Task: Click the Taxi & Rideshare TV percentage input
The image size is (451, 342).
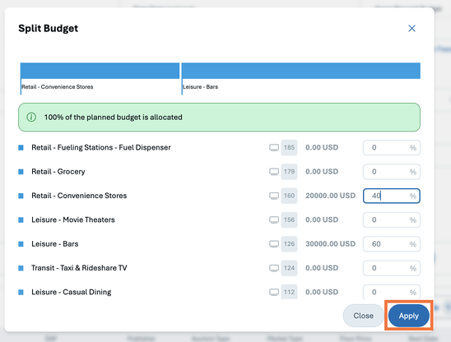Action: (392, 268)
